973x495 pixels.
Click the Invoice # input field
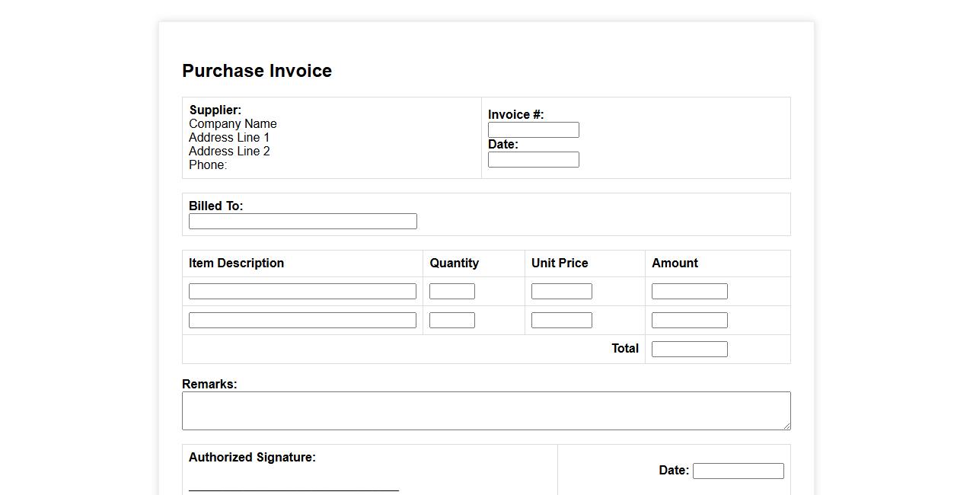533,130
